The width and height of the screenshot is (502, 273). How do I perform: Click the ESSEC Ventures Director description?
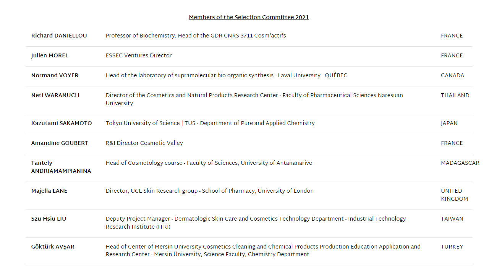tap(139, 55)
